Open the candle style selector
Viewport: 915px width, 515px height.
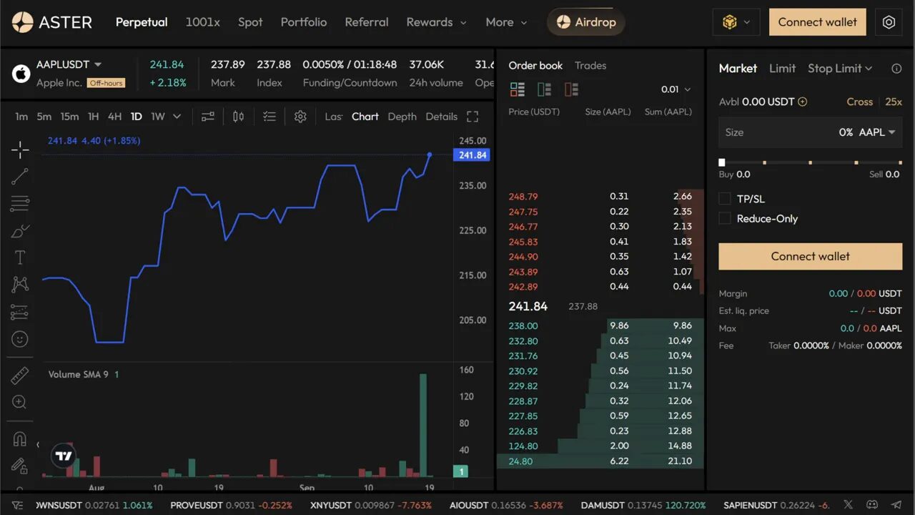click(x=238, y=116)
